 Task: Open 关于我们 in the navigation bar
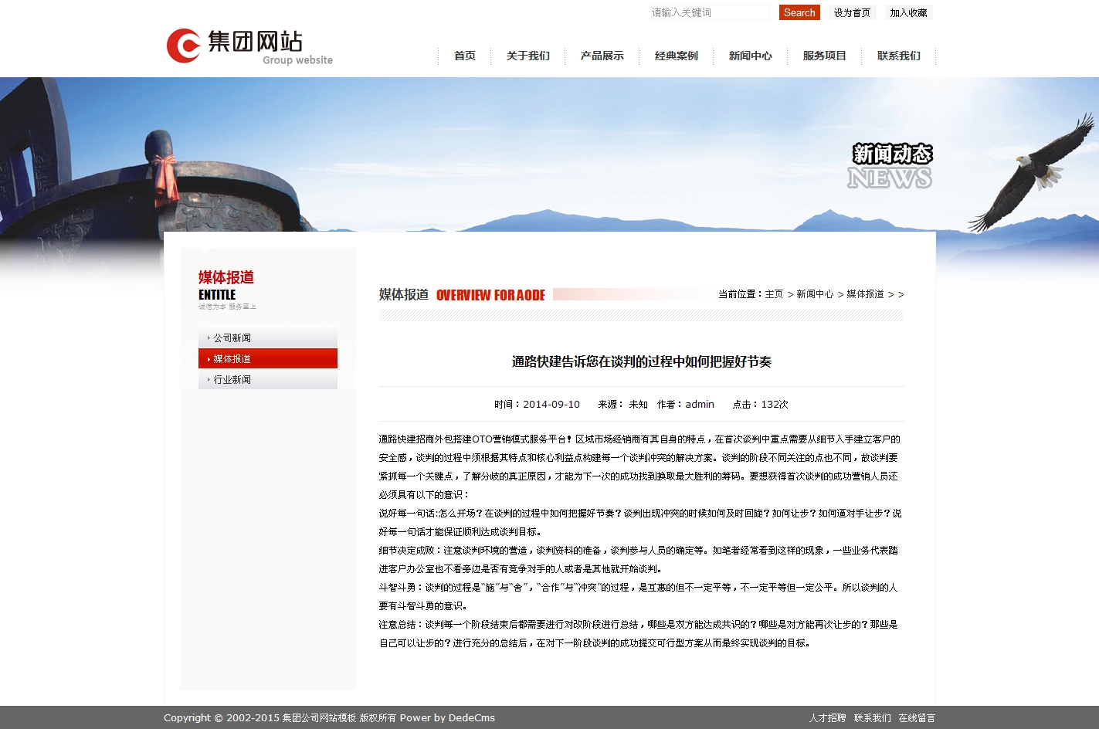tap(528, 56)
